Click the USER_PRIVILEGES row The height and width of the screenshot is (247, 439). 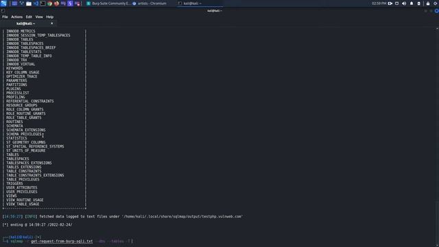click(22, 192)
